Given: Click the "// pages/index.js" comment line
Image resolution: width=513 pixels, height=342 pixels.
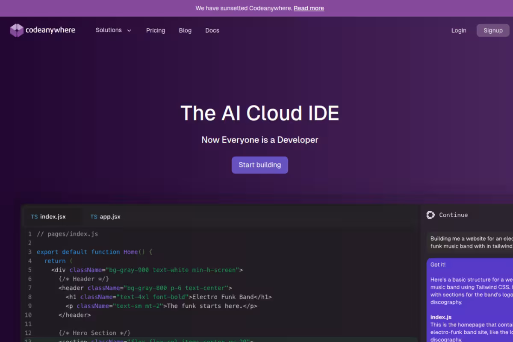Looking at the screenshot, I should 68,234.
